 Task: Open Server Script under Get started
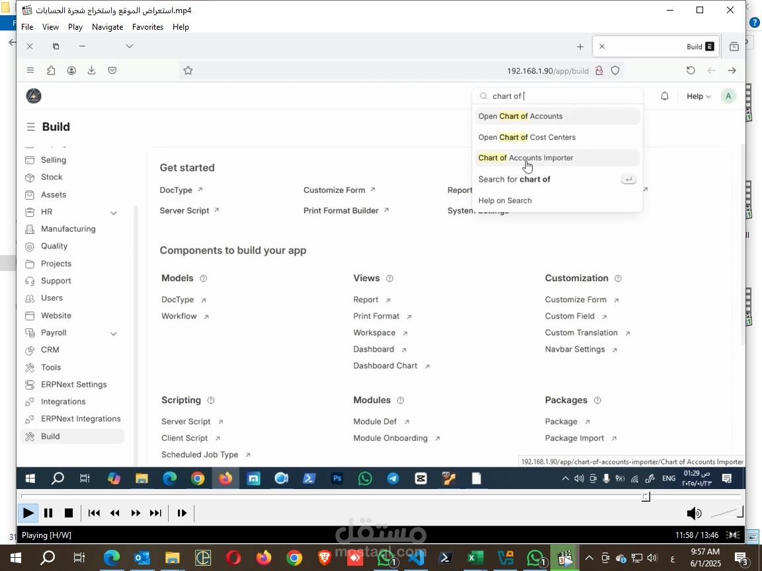190,210
